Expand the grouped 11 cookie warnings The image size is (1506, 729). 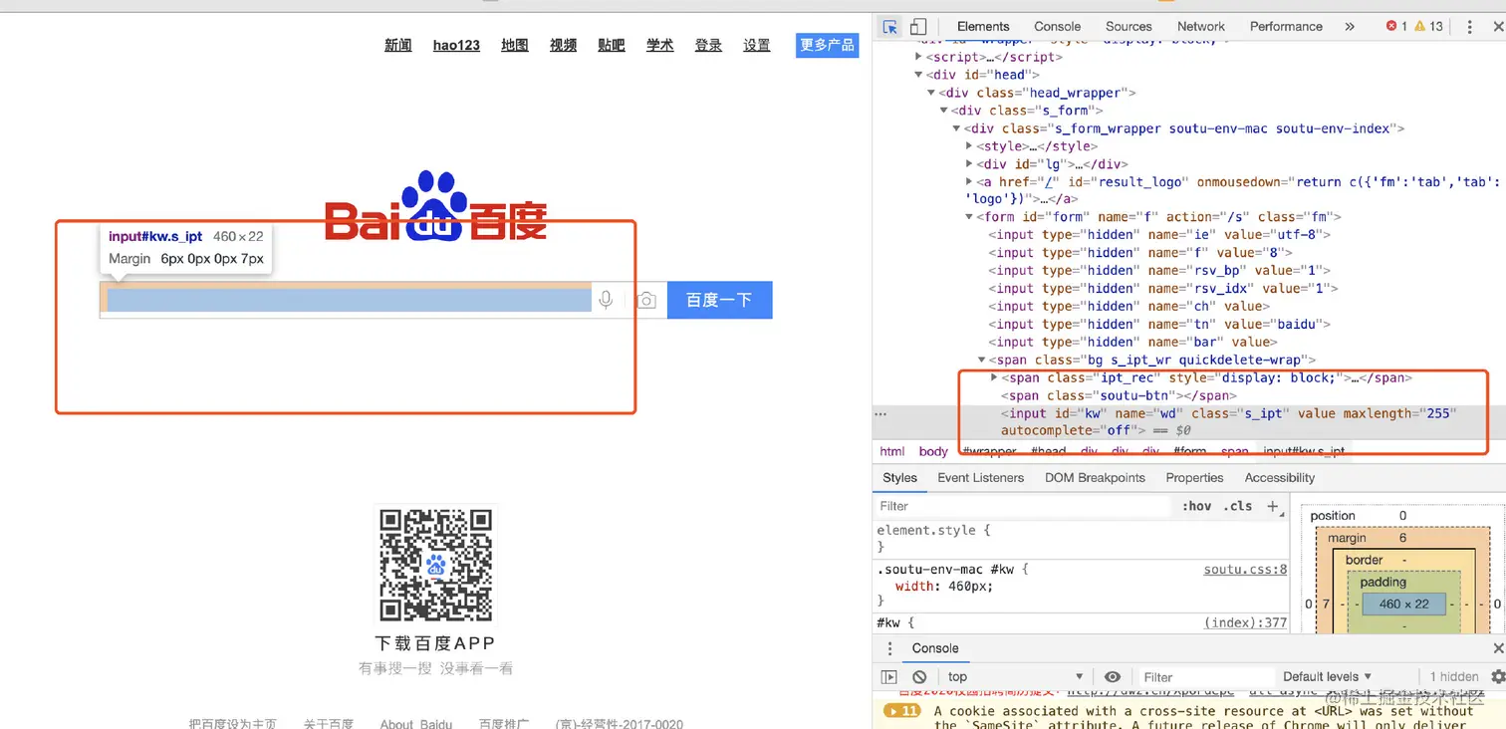click(x=902, y=711)
